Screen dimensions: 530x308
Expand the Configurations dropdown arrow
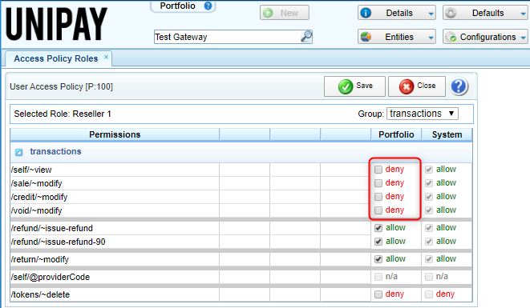click(x=523, y=38)
